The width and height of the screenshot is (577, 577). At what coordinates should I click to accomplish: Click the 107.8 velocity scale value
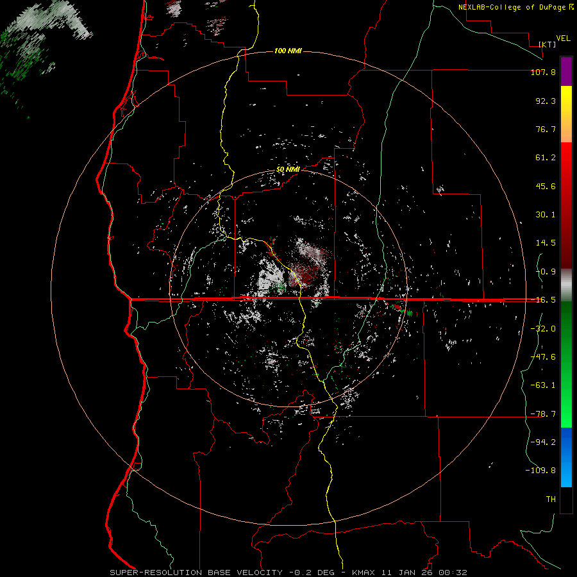[x=543, y=72]
